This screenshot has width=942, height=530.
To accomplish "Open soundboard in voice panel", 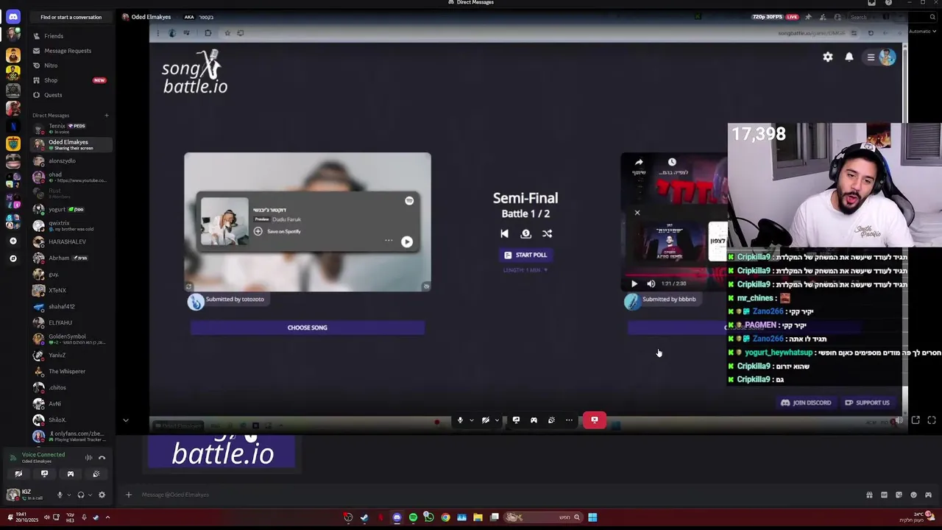I will click(x=96, y=474).
